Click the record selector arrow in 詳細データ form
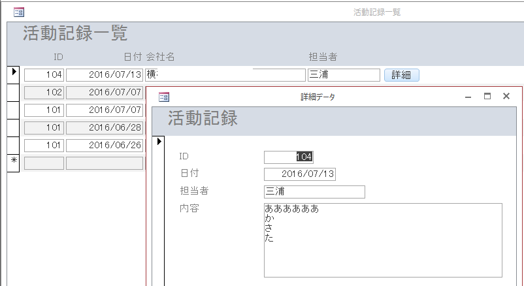 (159, 141)
